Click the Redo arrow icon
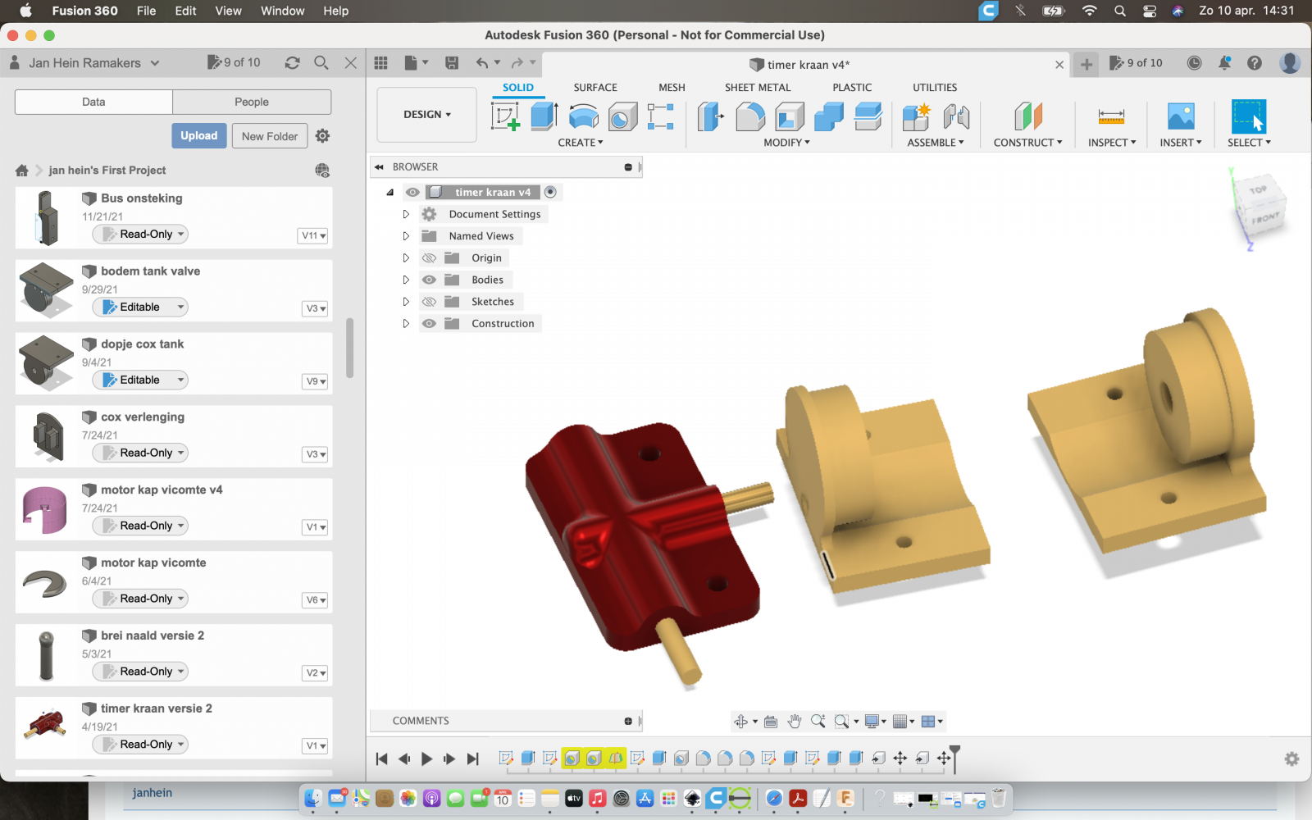This screenshot has width=1312, height=820. [x=517, y=63]
